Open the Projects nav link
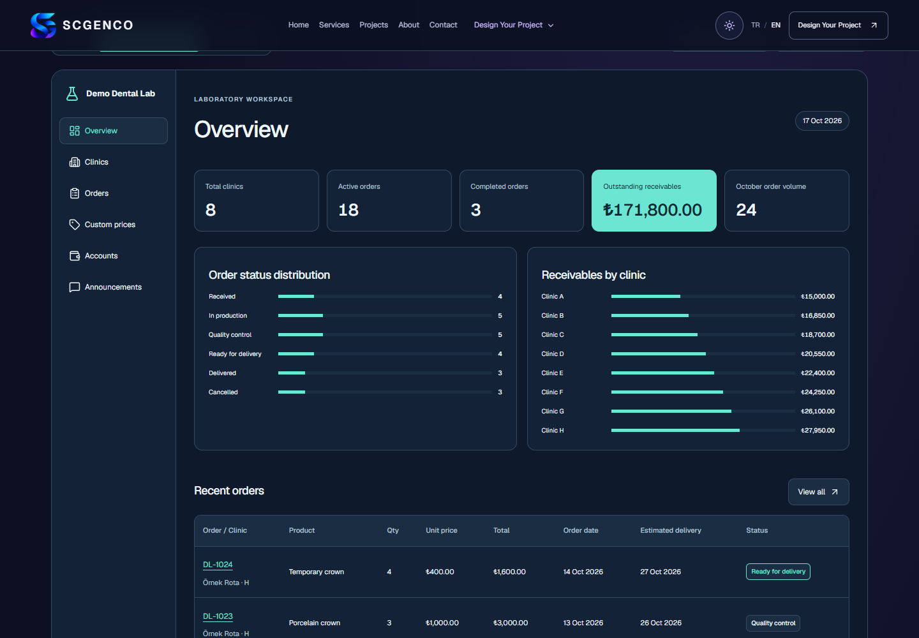Image resolution: width=919 pixels, height=638 pixels. point(373,26)
